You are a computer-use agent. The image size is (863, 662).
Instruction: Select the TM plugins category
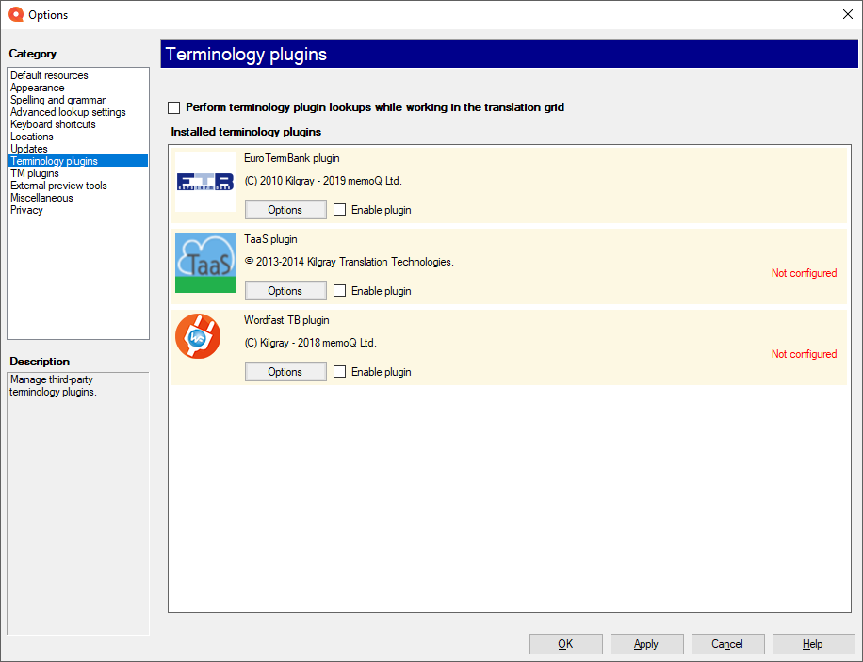pyautogui.click(x=34, y=173)
